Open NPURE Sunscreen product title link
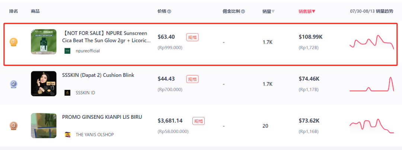The height and width of the screenshot is (150, 402). [106, 37]
